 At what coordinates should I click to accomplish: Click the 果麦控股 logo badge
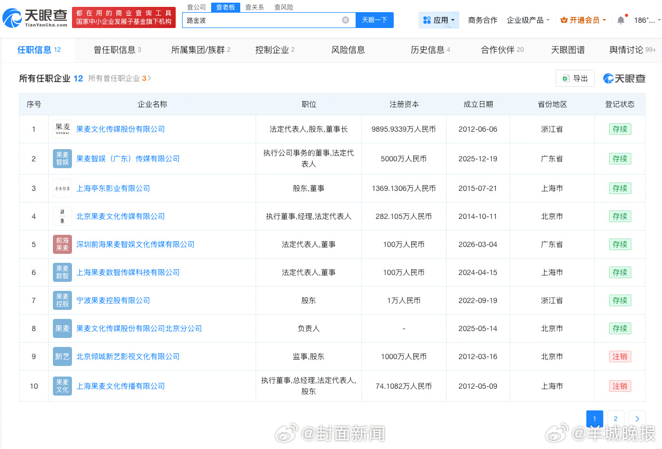tap(62, 300)
